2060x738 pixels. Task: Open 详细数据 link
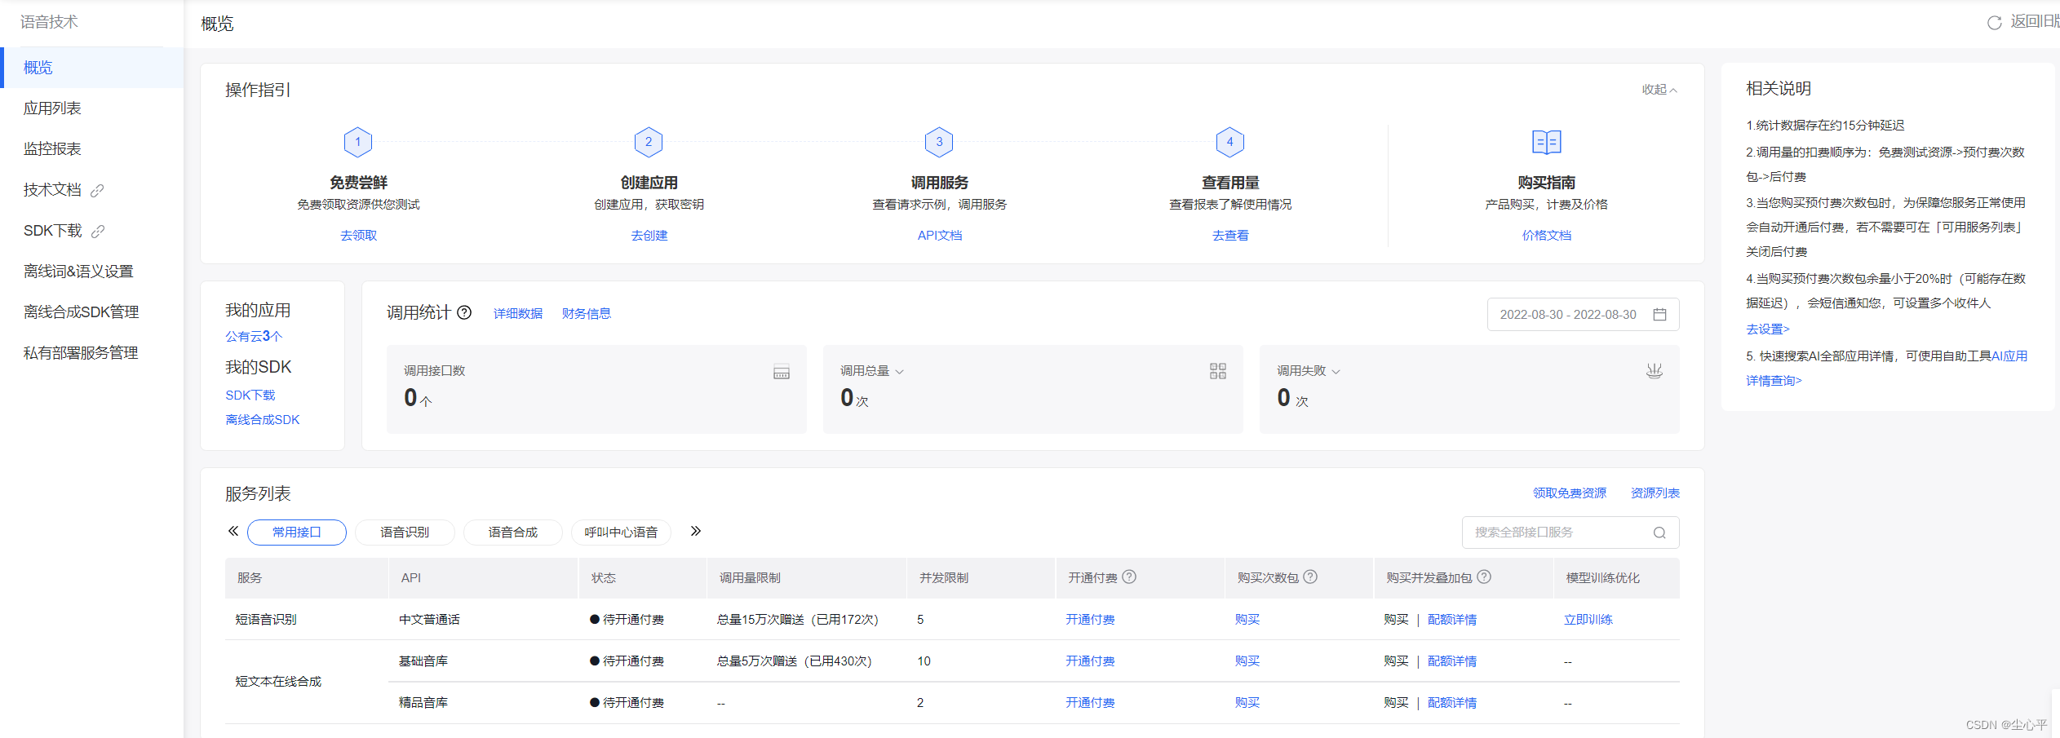(x=518, y=314)
